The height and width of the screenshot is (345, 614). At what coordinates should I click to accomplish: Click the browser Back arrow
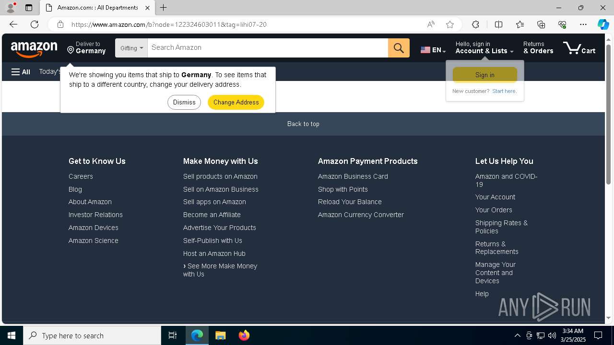(13, 24)
